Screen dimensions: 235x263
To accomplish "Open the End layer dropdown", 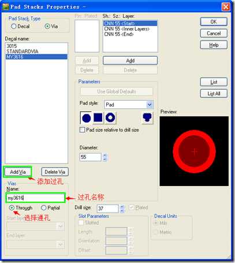I will click(61, 244).
